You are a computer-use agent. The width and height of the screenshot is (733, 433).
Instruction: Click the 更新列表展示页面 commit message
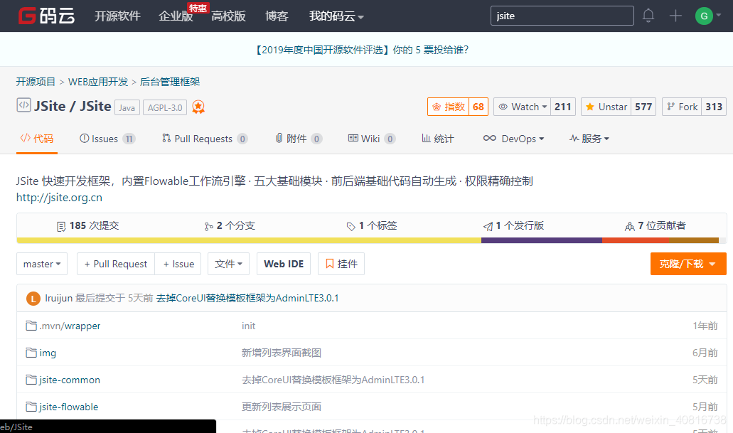pos(282,407)
